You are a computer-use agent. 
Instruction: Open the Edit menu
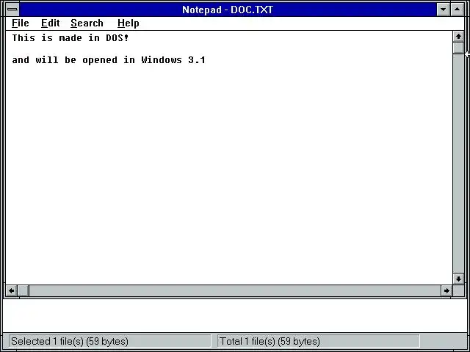(50, 23)
